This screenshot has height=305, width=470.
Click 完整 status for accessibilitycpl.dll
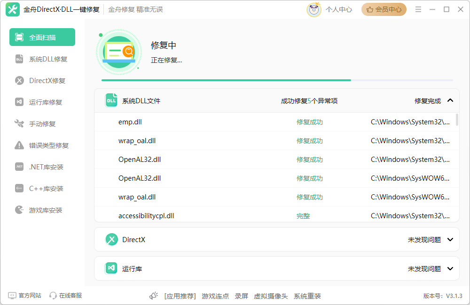click(303, 216)
